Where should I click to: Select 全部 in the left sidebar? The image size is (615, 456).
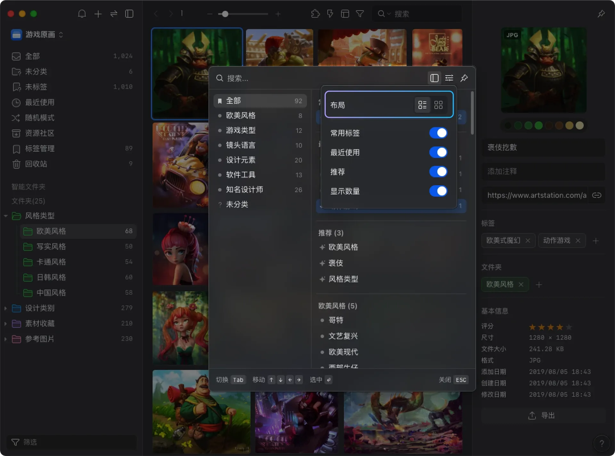pos(72,56)
